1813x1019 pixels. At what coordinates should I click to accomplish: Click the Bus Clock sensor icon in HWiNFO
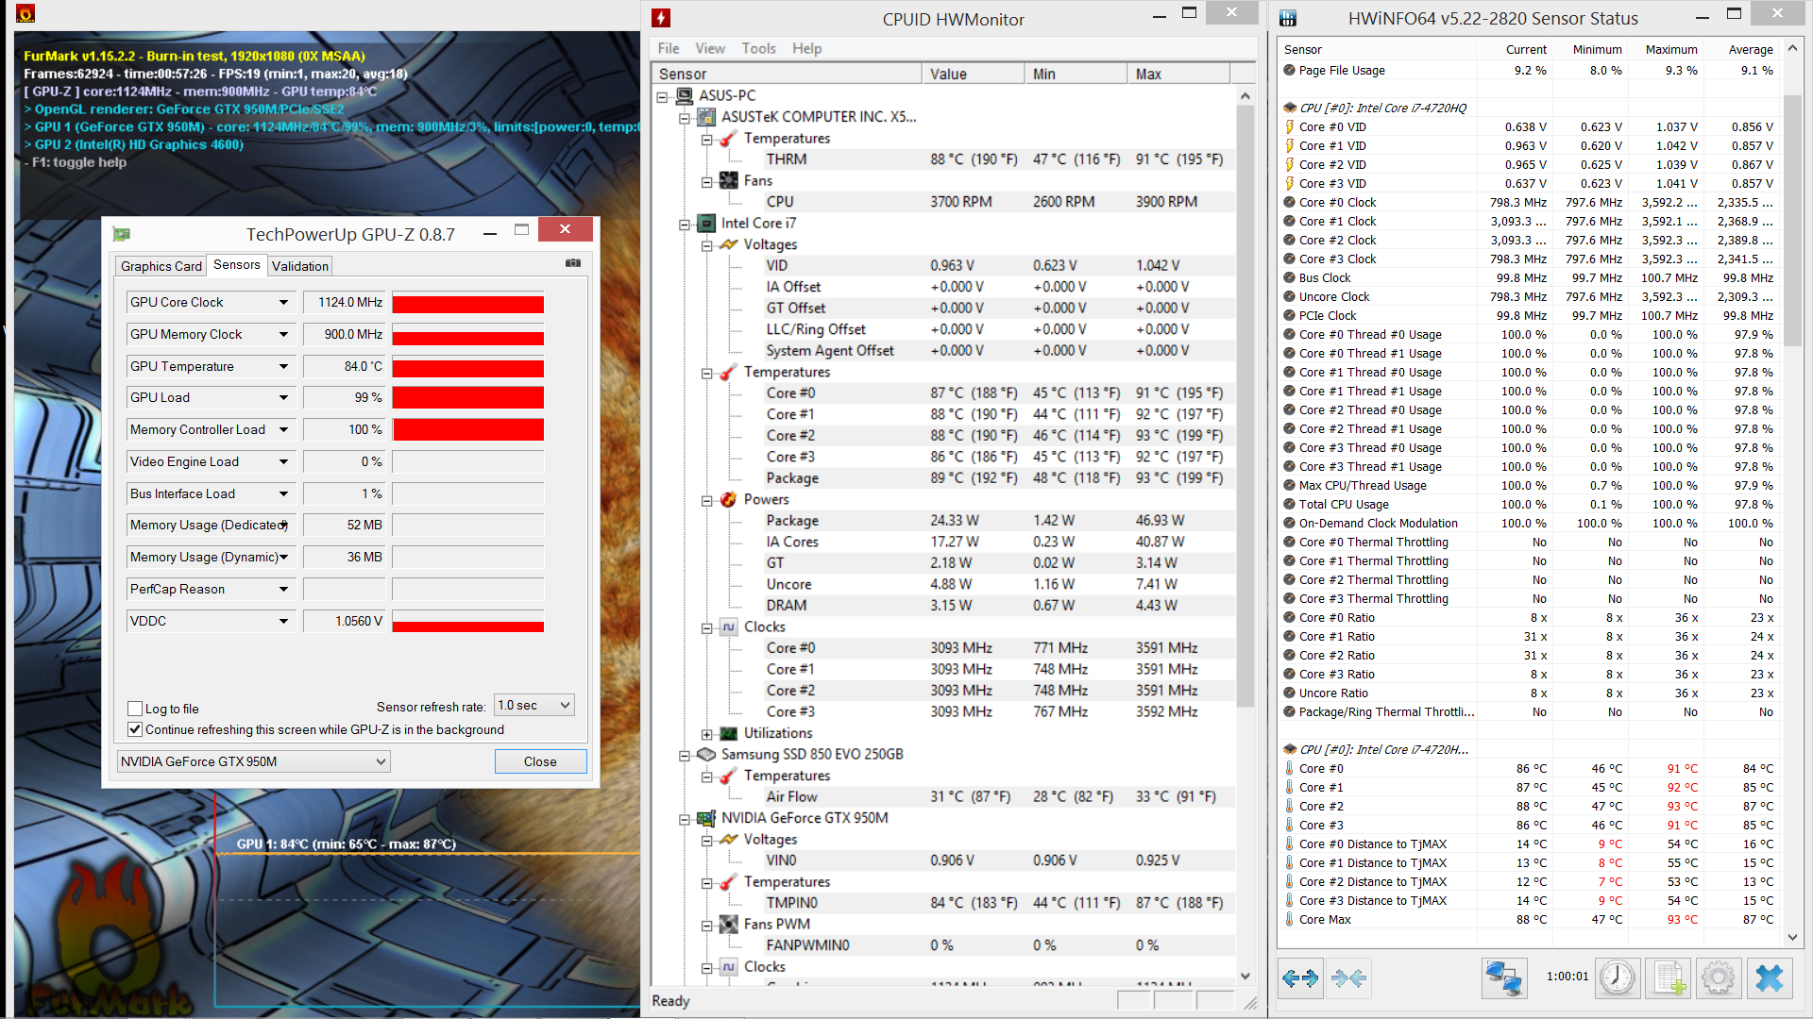point(1289,277)
